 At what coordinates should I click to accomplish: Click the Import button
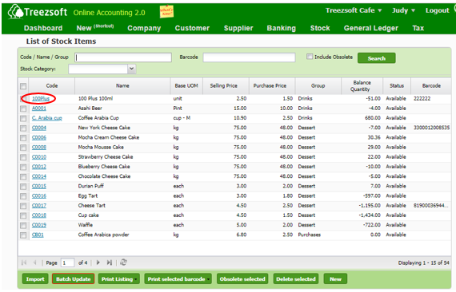[x=35, y=279]
